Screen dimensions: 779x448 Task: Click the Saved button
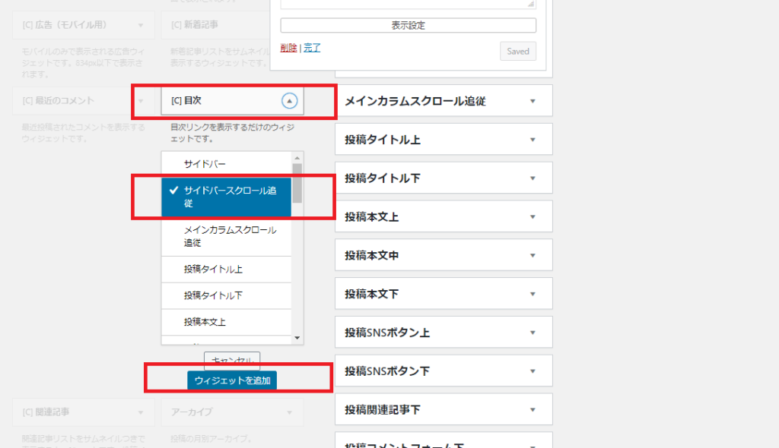[x=517, y=51]
